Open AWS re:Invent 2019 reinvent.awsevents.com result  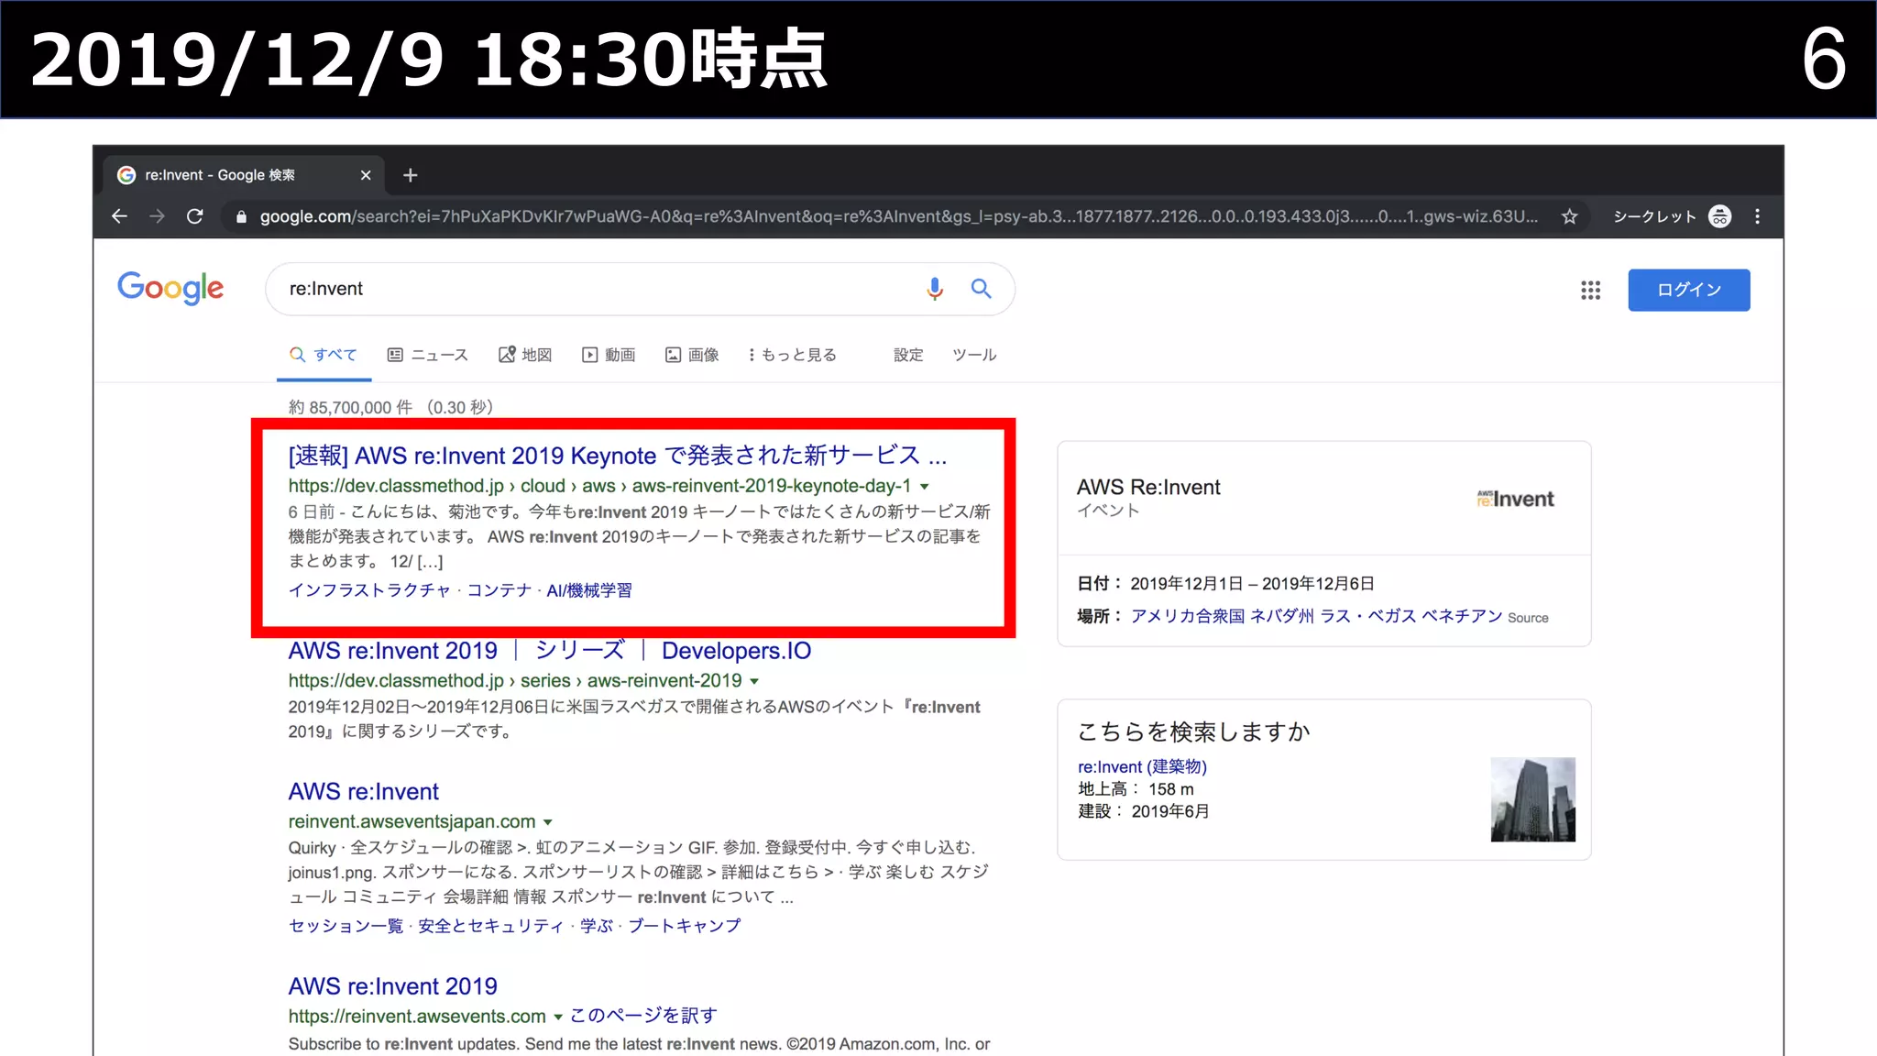(x=393, y=986)
